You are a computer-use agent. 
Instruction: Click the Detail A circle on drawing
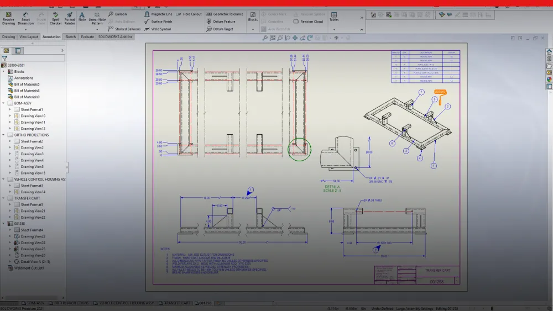[299, 149]
